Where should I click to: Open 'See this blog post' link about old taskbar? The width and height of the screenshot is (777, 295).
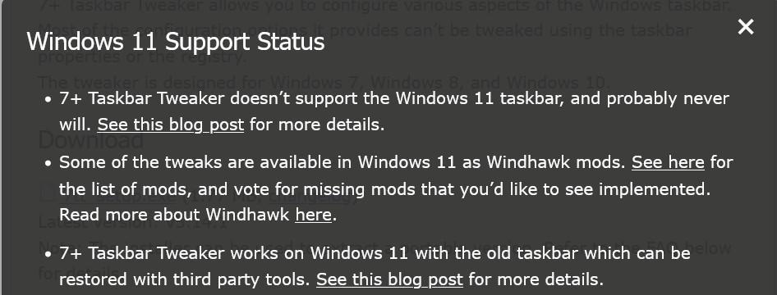[x=389, y=279]
